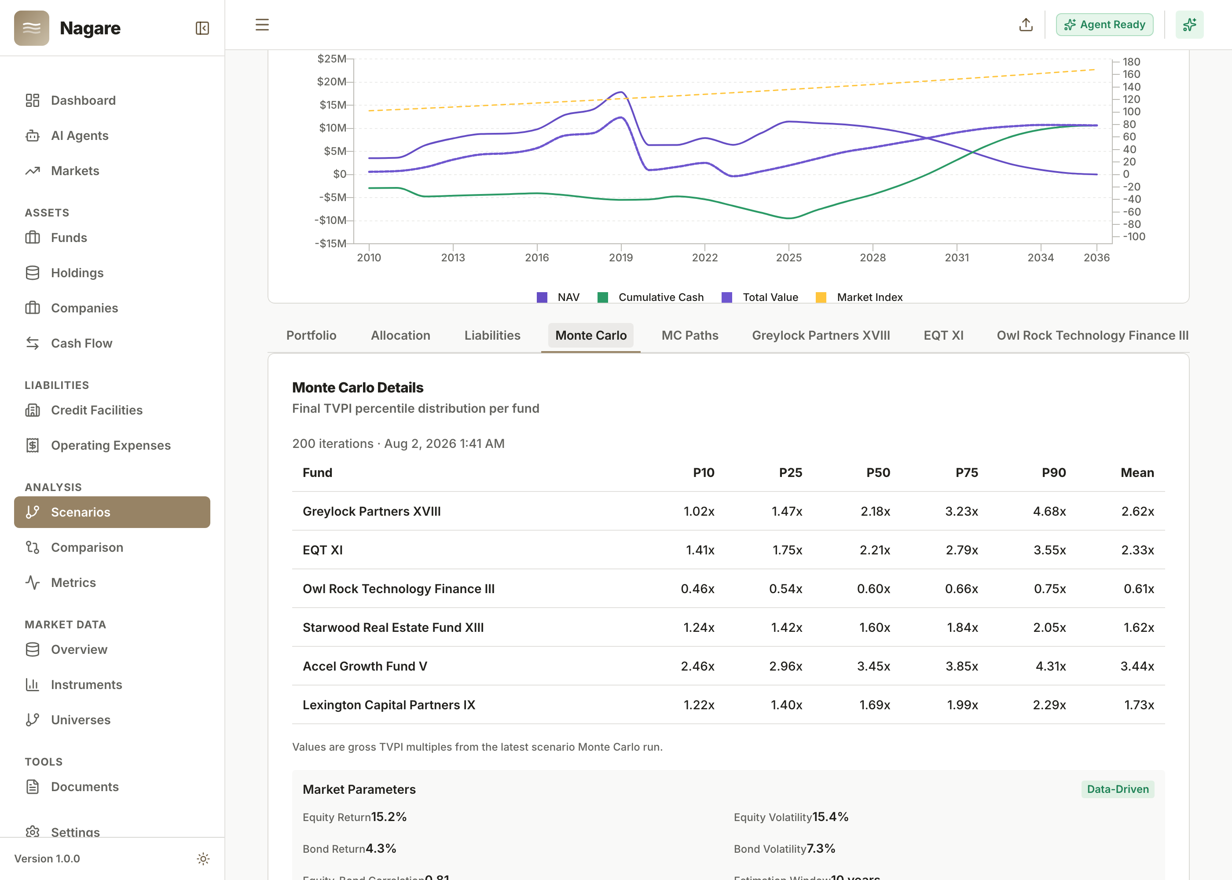Screen dimensions: 1232x880
Task: Click the Holdings database icon
Action: click(x=33, y=272)
